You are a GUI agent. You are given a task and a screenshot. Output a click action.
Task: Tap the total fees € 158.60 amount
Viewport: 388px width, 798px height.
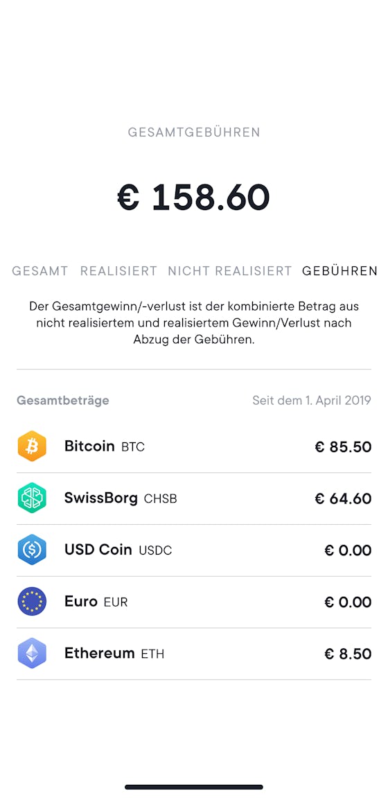194,197
